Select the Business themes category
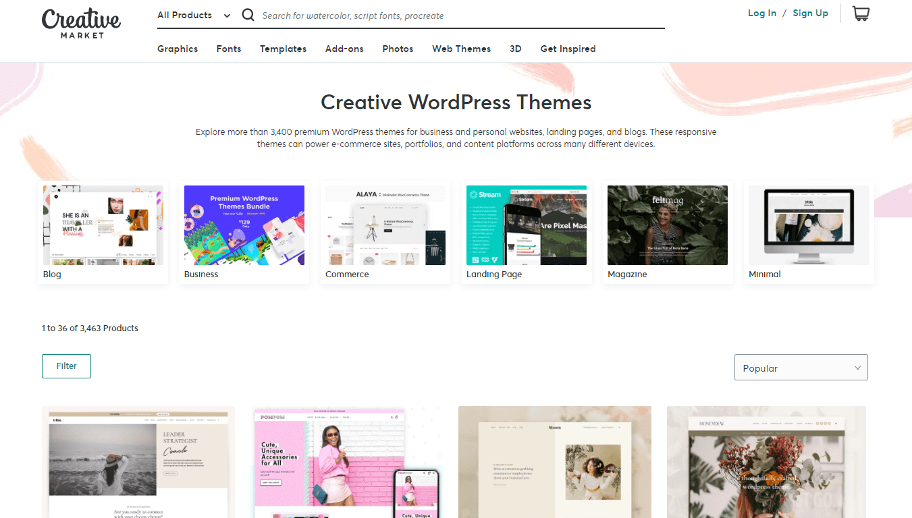 [x=244, y=232]
